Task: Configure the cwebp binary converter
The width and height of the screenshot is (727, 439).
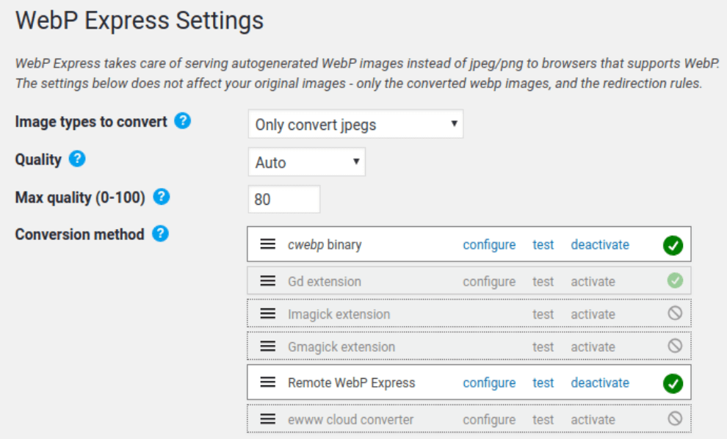Action: 489,244
